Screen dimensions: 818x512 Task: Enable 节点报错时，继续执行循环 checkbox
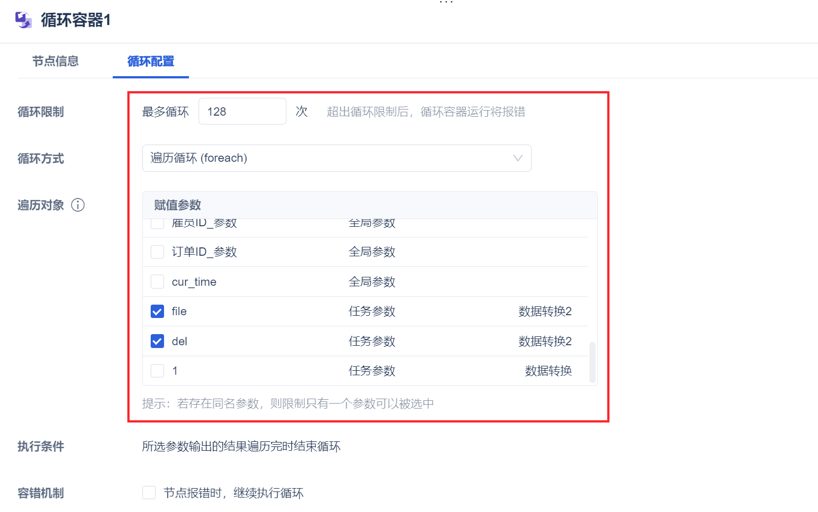(149, 493)
